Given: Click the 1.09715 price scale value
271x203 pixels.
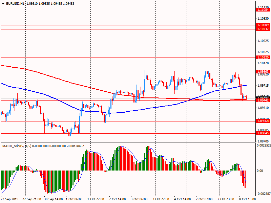Looking at the screenshot, I should point(263,86).
